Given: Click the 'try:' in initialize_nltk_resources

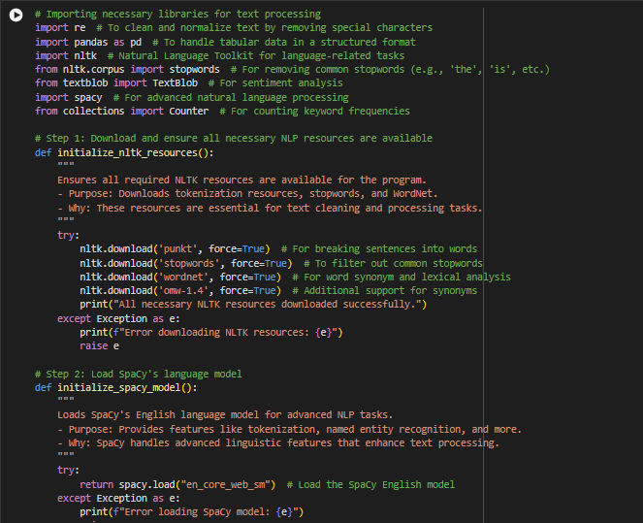Looking at the screenshot, I should (x=69, y=236).
